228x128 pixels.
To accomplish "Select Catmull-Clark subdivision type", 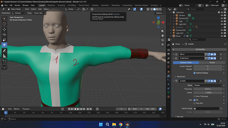I will point(186,63).
